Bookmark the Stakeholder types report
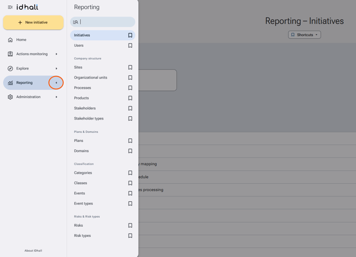Viewport: 356px width, 257px height. (x=130, y=118)
